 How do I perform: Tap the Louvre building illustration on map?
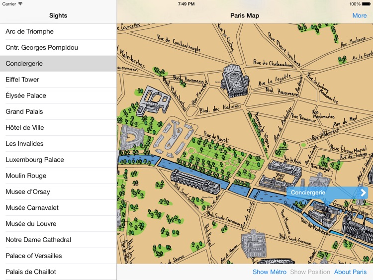pos(280,176)
